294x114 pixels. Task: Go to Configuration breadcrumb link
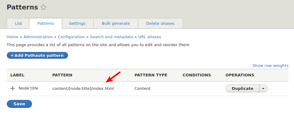pyautogui.click(x=71, y=37)
